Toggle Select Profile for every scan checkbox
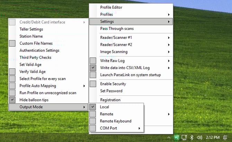232x142 pixels. [12, 79]
